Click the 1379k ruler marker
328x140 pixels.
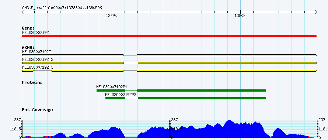tap(112, 16)
